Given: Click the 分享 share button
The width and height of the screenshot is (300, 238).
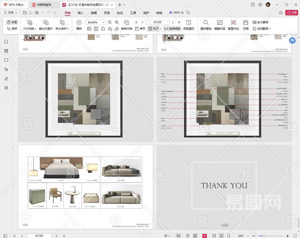Looking at the screenshot, I should click(292, 13).
